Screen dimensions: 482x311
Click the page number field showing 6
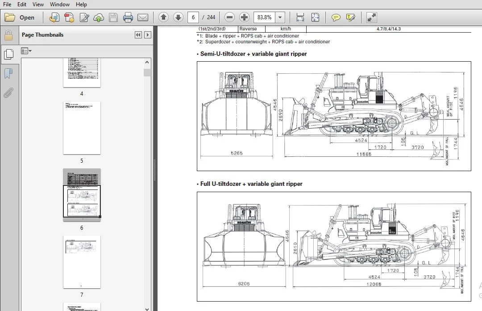[193, 17]
